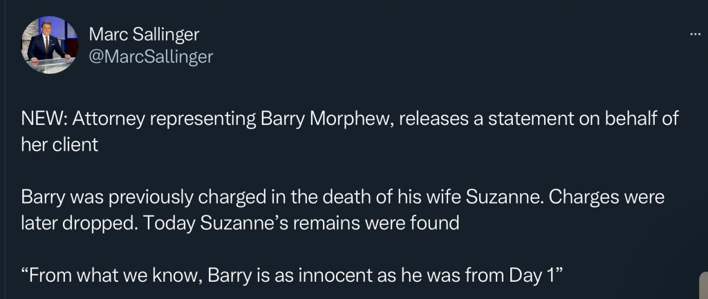Open the three-dot more options menu
The image size is (708, 299).
(x=696, y=35)
